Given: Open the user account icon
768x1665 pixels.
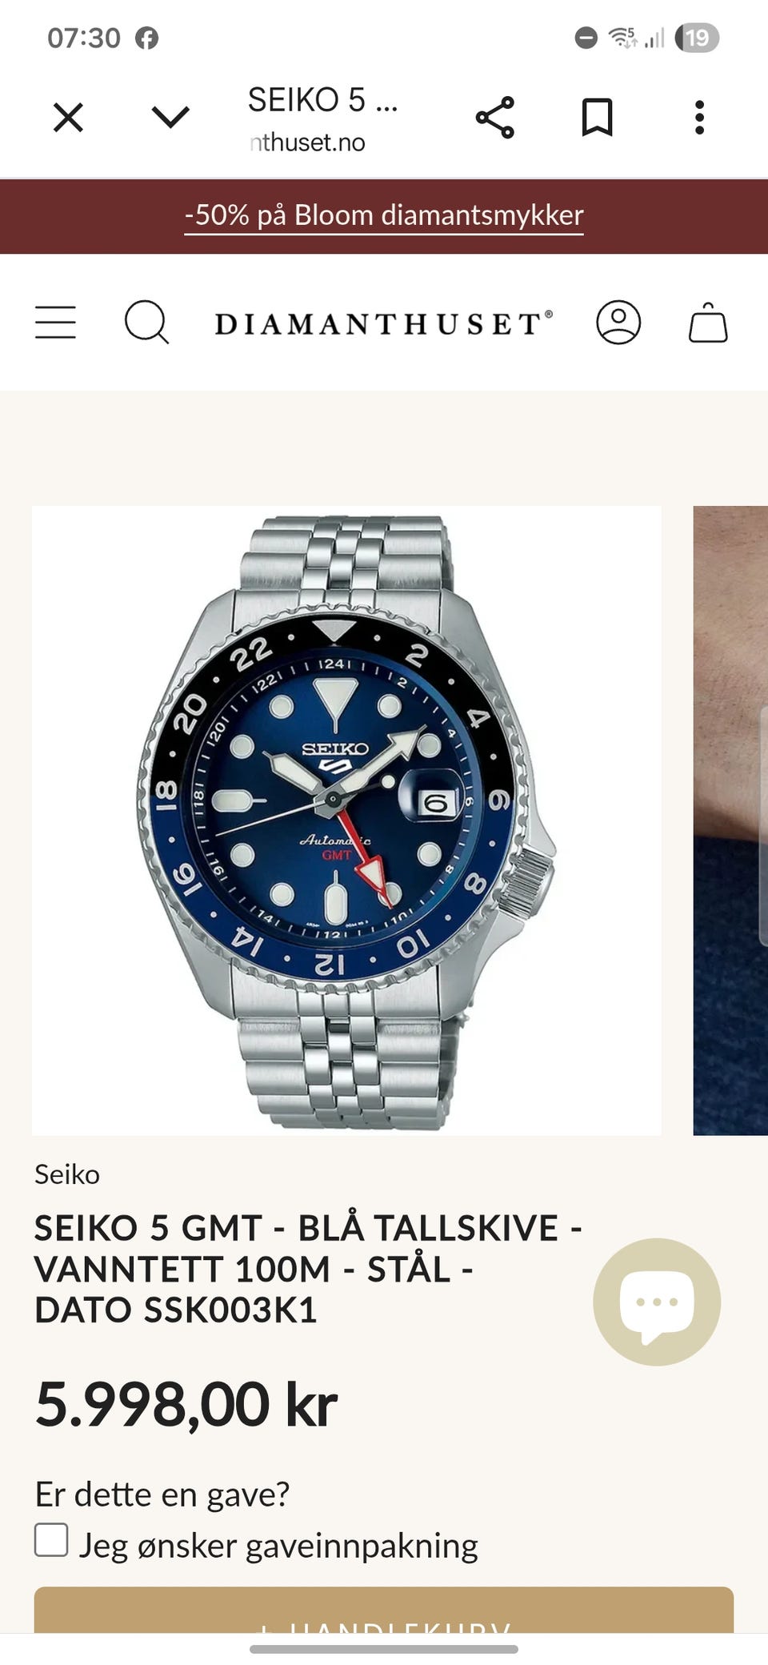Looking at the screenshot, I should pos(618,323).
